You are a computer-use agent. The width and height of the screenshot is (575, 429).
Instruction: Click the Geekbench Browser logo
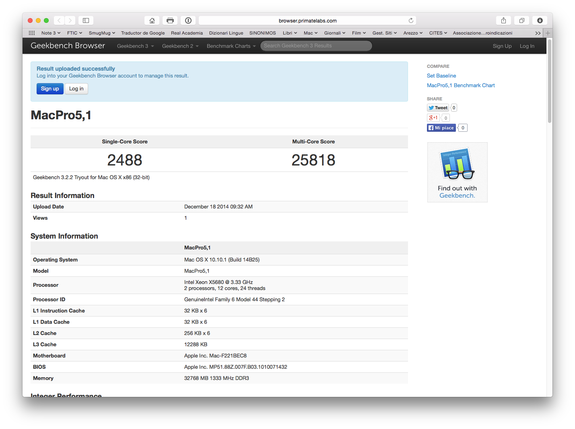(68, 46)
